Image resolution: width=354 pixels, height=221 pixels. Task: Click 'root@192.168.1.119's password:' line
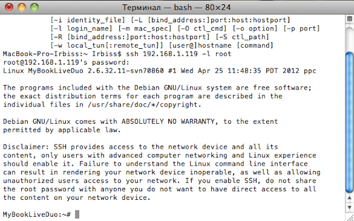tap(66, 62)
